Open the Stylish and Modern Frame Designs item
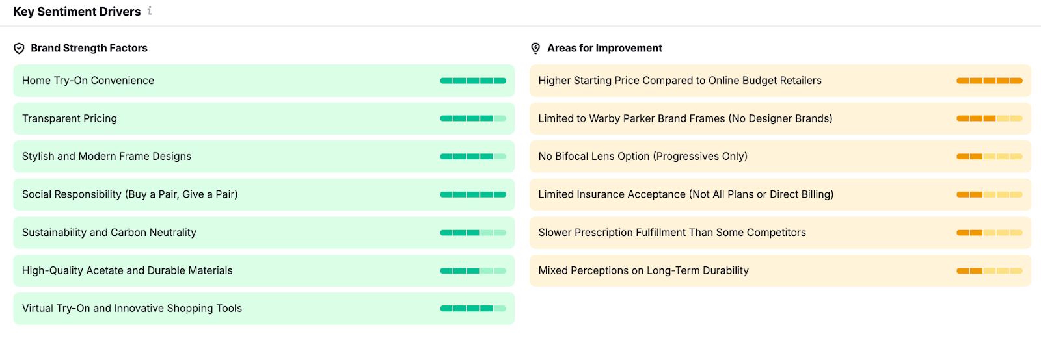 pos(107,157)
